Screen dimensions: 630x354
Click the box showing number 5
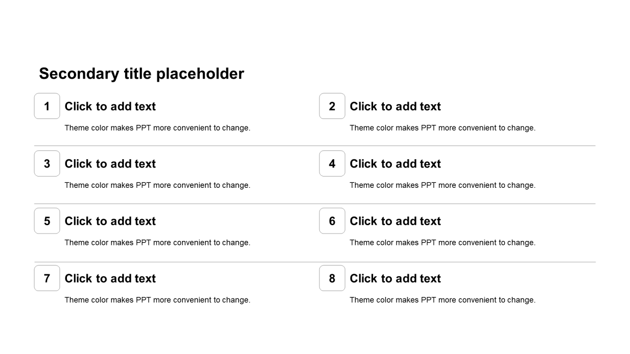[47, 221]
